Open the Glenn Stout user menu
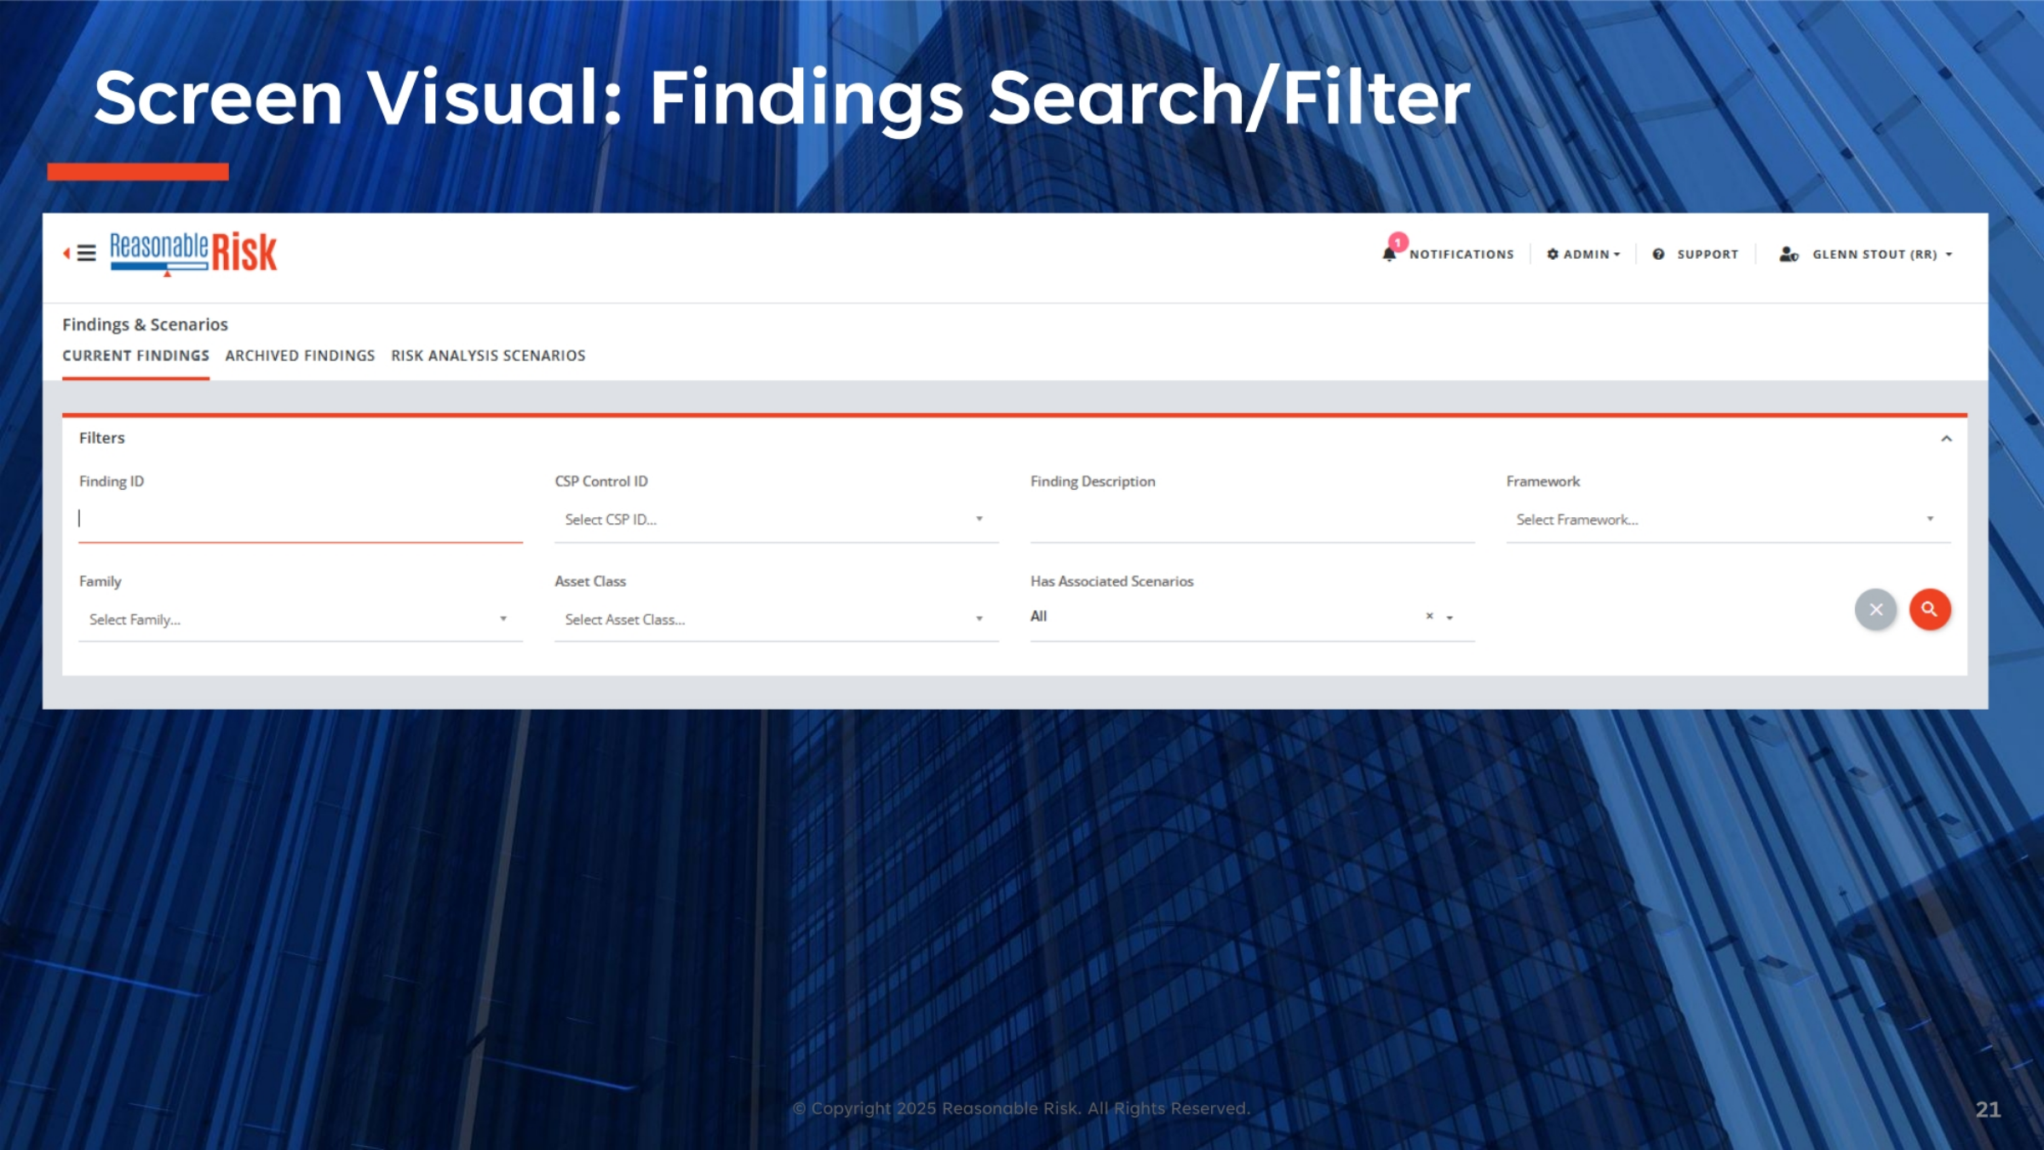 tap(1882, 254)
